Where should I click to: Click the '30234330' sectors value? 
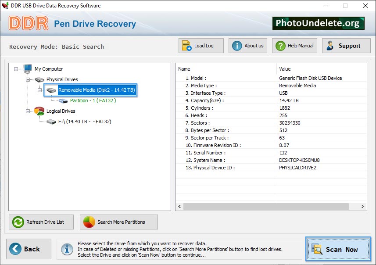290,123
